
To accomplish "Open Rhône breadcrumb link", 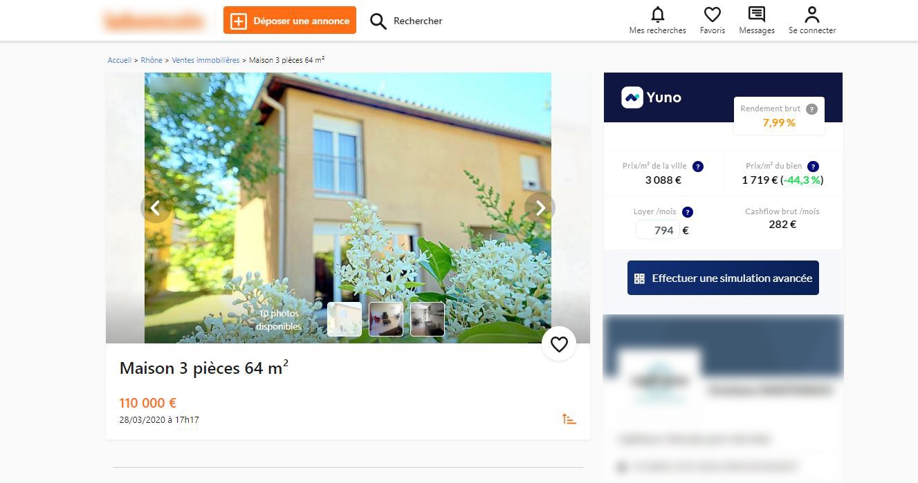I will click(x=152, y=60).
